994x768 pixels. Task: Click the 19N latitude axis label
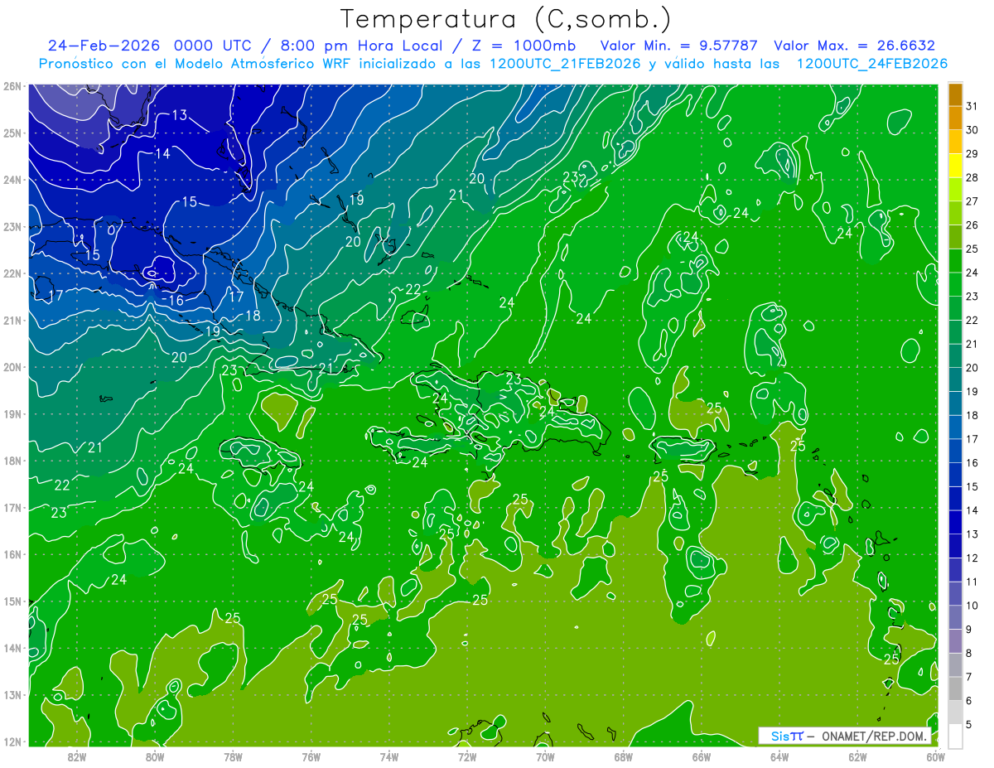tap(12, 414)
